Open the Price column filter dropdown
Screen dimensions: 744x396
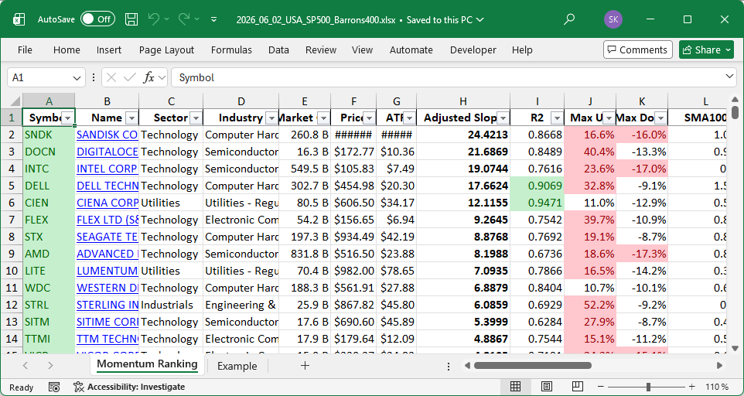pos(369,118)
